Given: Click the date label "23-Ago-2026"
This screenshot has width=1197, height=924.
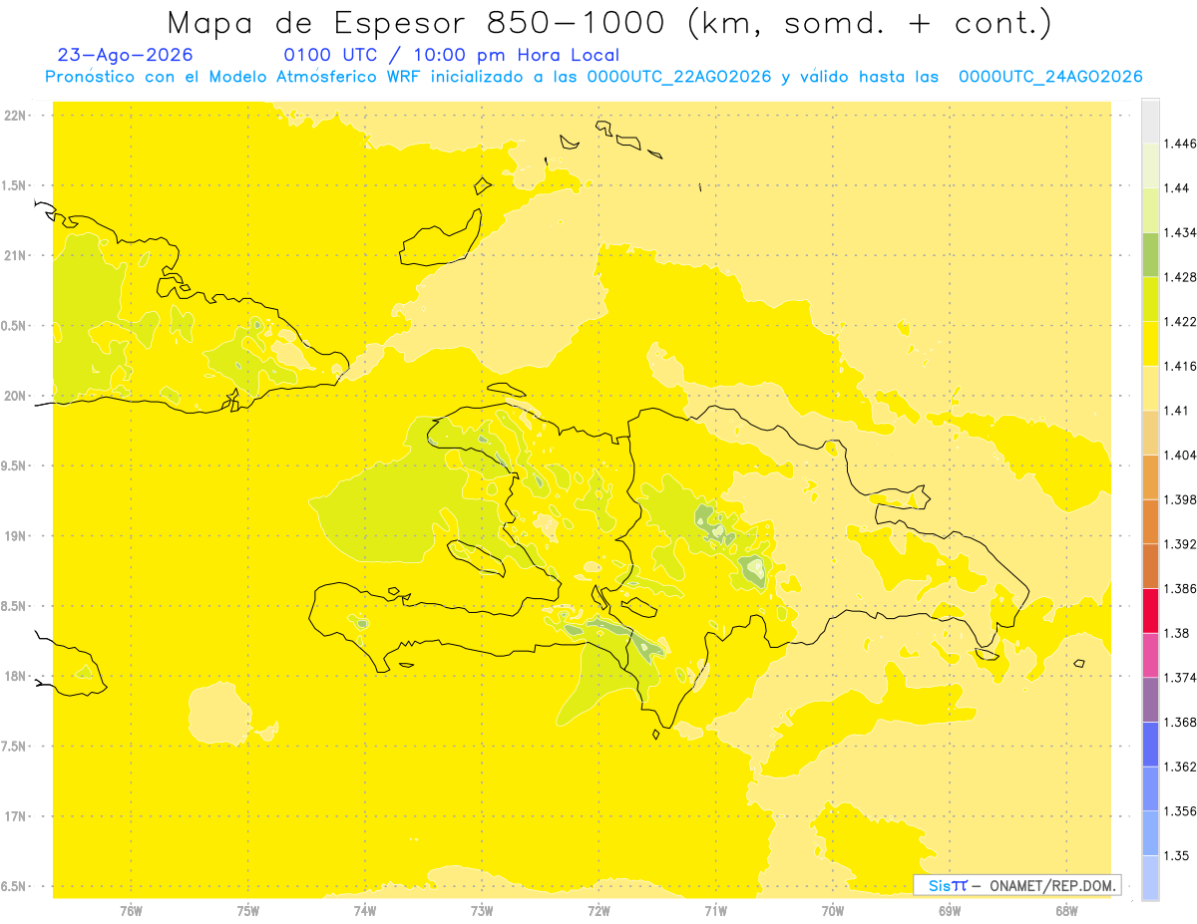Looking at the screenshot, I should click(126, 55).
